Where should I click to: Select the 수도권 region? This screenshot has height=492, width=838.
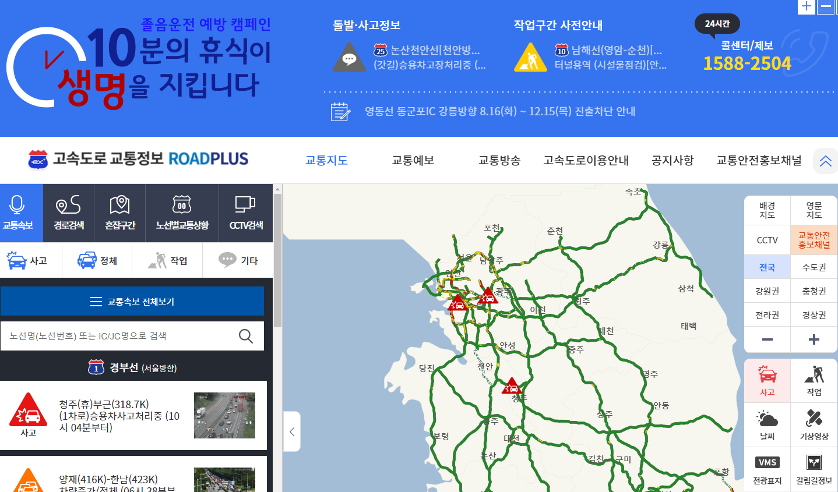(x=814, y=267)
